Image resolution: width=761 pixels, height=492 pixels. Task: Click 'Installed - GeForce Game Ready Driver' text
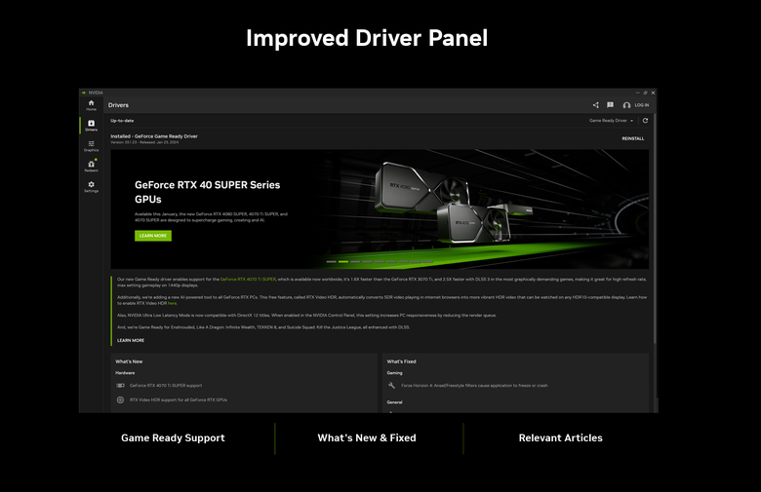[x=154, y=136]
